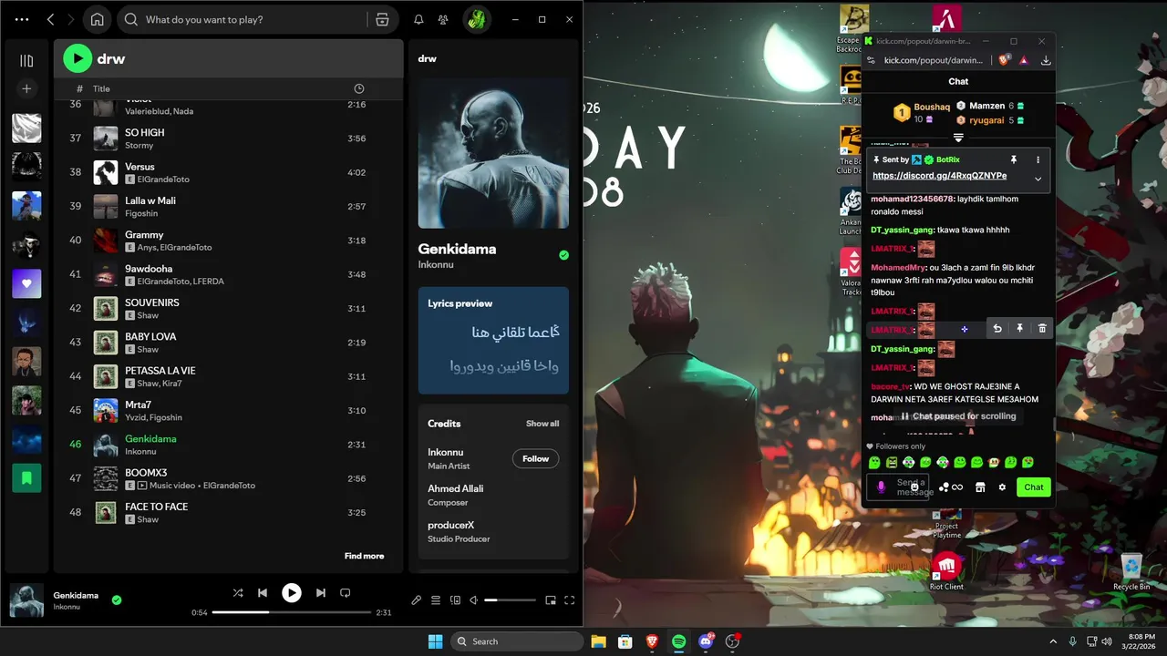1167x656 pixels.
Task: Create a playlist with the plus icon
Action: click(x=26, y=88)
